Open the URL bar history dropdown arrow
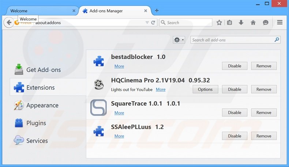This screenshot has height=167, width=289. [x=147, y=22]
